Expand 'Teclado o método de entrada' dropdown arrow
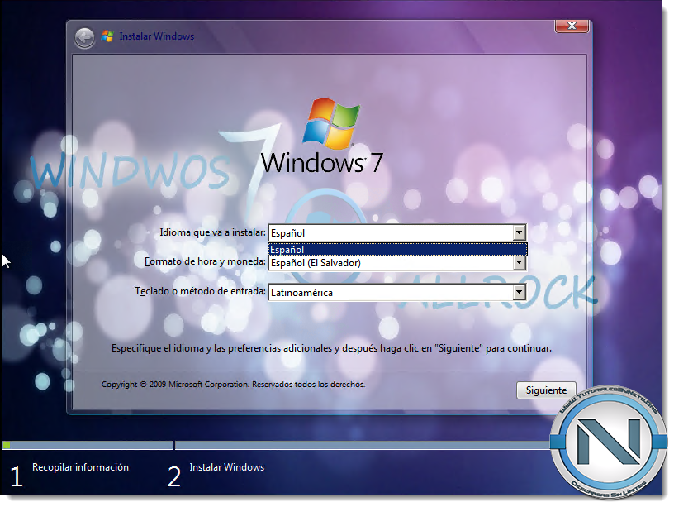 (520, 293)
